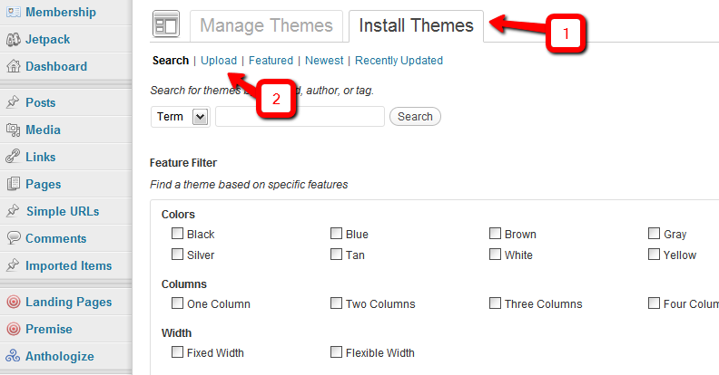
Task: Open the Install Themes tab
Action: point(416,25)
